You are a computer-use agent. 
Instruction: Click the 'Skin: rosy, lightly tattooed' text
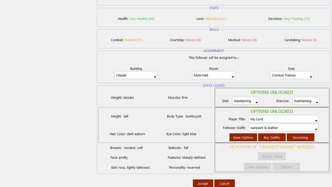tap(130, 168)
